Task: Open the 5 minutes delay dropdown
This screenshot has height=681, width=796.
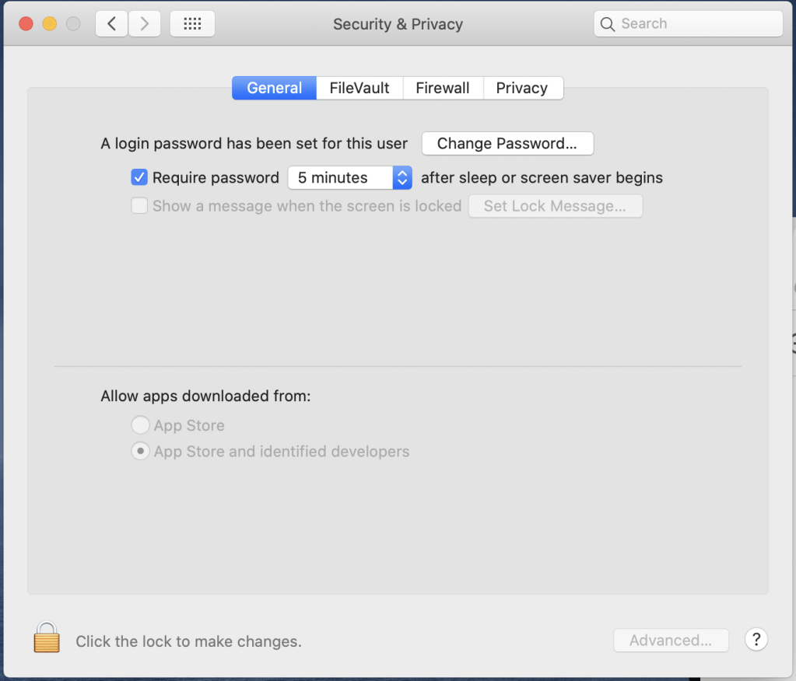Action: click(349, 178)
